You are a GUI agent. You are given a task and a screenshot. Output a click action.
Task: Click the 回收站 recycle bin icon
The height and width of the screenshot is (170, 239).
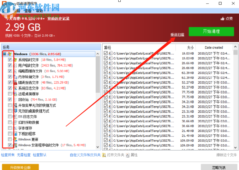[15, 100]
